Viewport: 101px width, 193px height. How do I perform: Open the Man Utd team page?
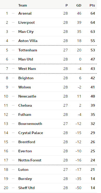[x=26, y=59]
